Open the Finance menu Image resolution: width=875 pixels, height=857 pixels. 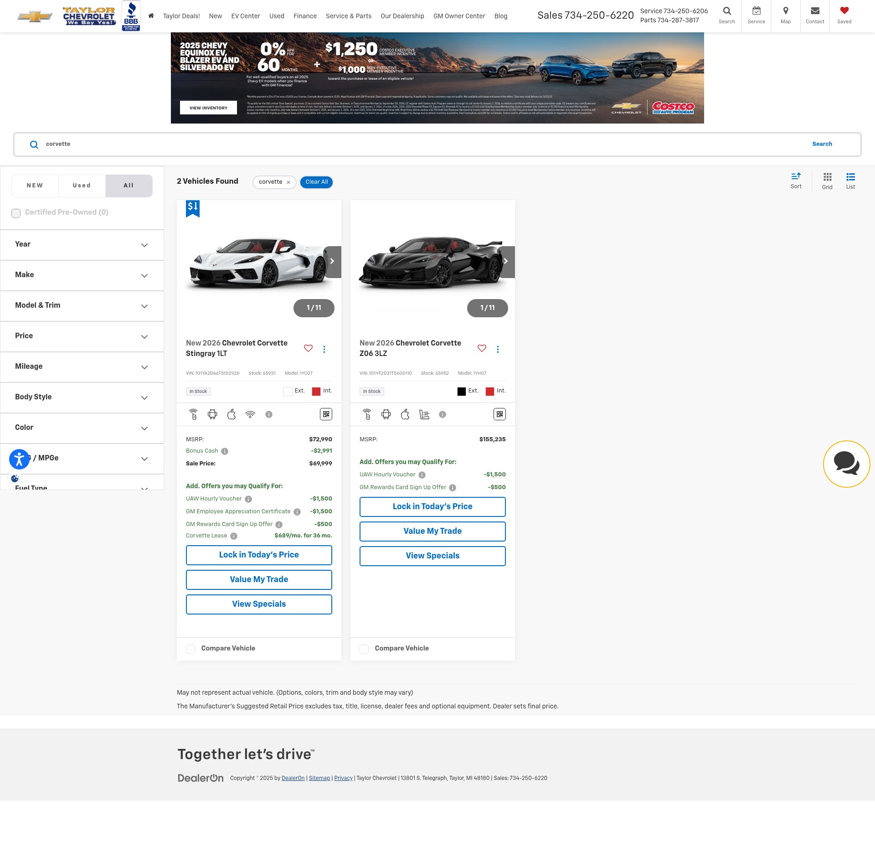coord(305,16)
